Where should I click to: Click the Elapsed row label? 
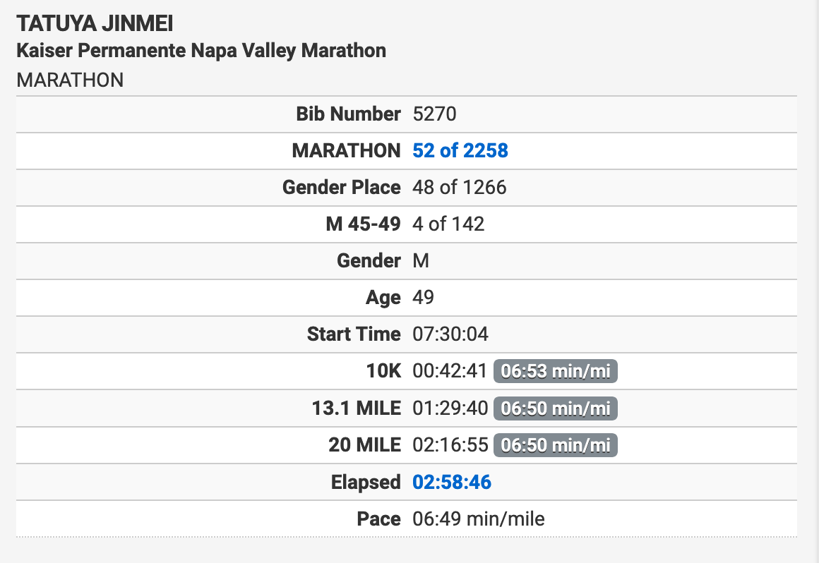366,482
